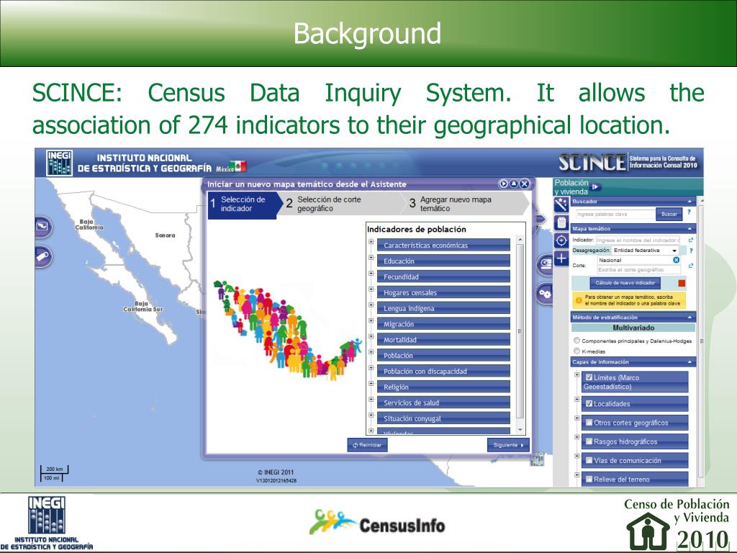Select the Hogares censales indicator category
Screen dimensions: 737x553
[443, 292]
